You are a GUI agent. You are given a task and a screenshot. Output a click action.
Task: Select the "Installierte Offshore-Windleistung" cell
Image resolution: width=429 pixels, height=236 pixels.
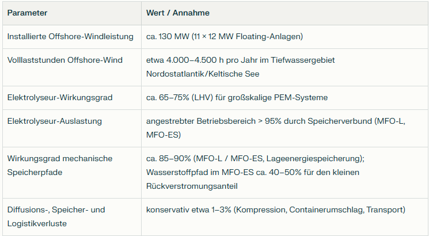70,37
